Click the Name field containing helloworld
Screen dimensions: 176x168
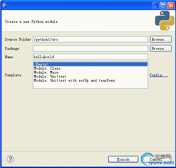click(90, 57)
